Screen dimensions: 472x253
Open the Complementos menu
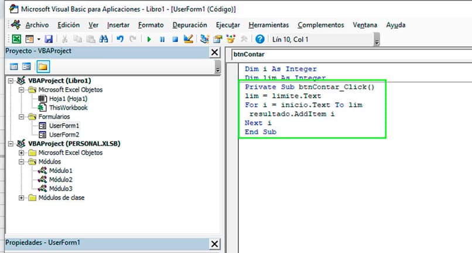click(x=320, y=25)
